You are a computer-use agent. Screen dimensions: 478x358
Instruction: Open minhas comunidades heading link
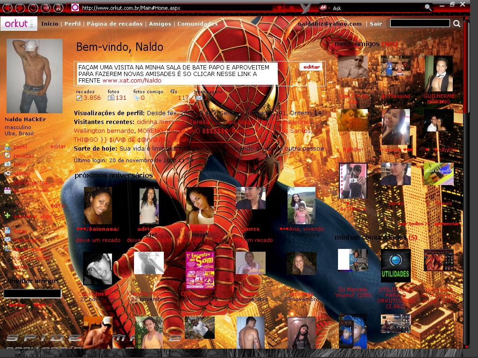pyautogui.click(x=376, y=237)
